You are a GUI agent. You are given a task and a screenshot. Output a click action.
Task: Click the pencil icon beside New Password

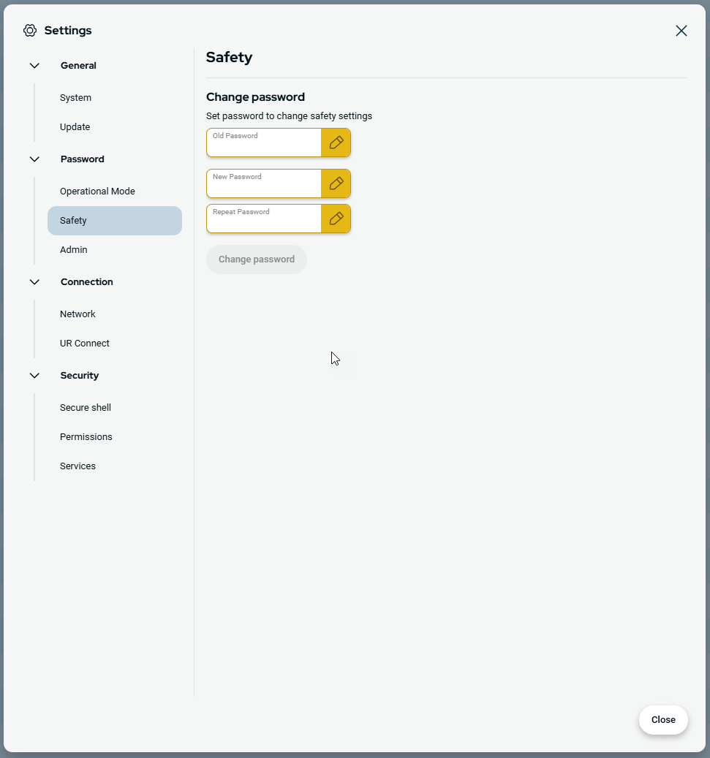pyautogui.click(x=336, y=183)
